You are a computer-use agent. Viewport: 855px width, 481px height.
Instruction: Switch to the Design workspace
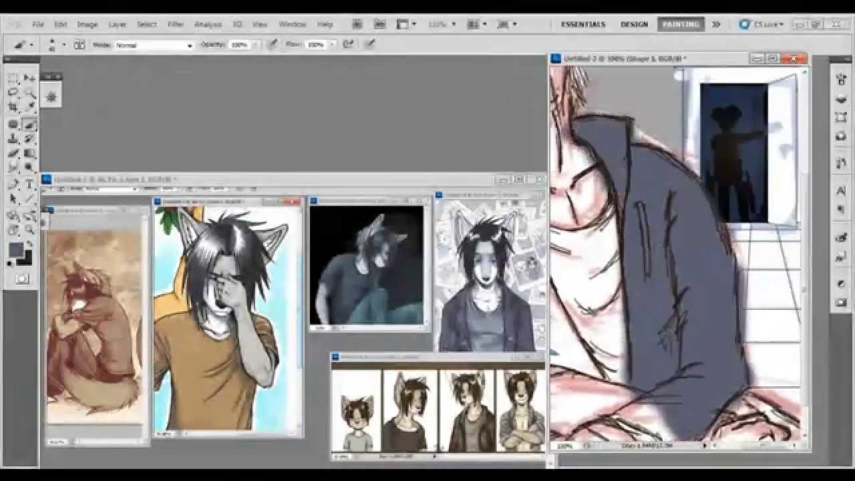634,24
